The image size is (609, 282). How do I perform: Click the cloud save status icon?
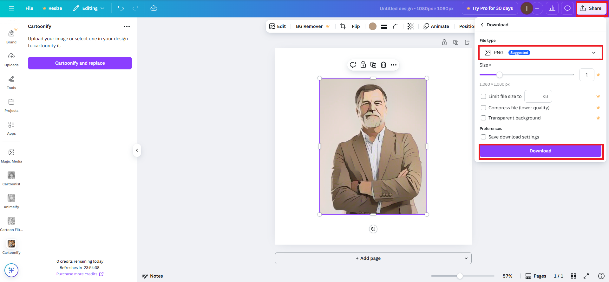(154, 8)
